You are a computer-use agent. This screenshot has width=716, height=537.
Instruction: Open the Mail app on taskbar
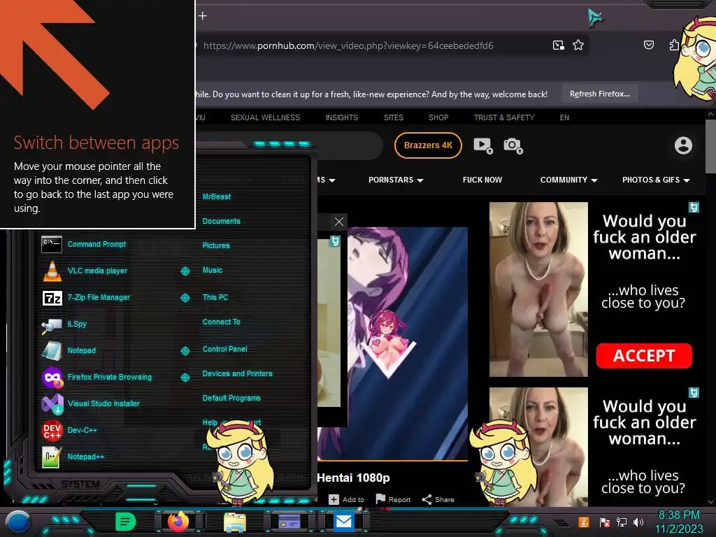click(344, 521)
